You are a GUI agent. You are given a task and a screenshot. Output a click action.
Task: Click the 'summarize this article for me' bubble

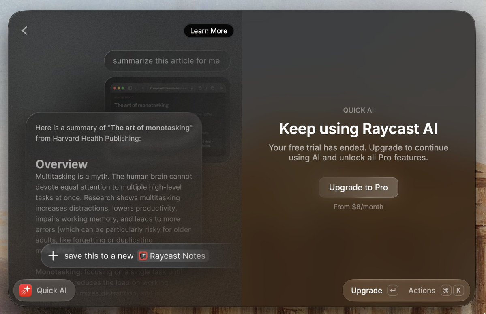click(167, 61)
